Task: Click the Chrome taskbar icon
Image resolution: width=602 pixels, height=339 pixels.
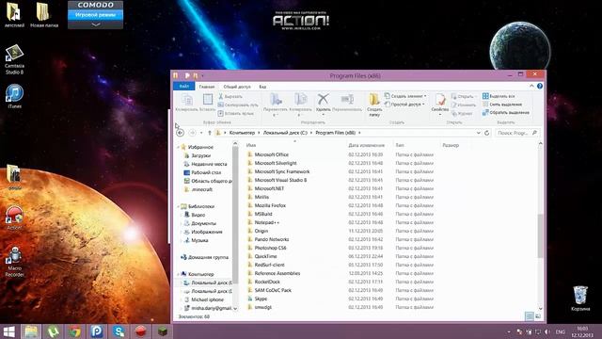Action: pos(75,331)
